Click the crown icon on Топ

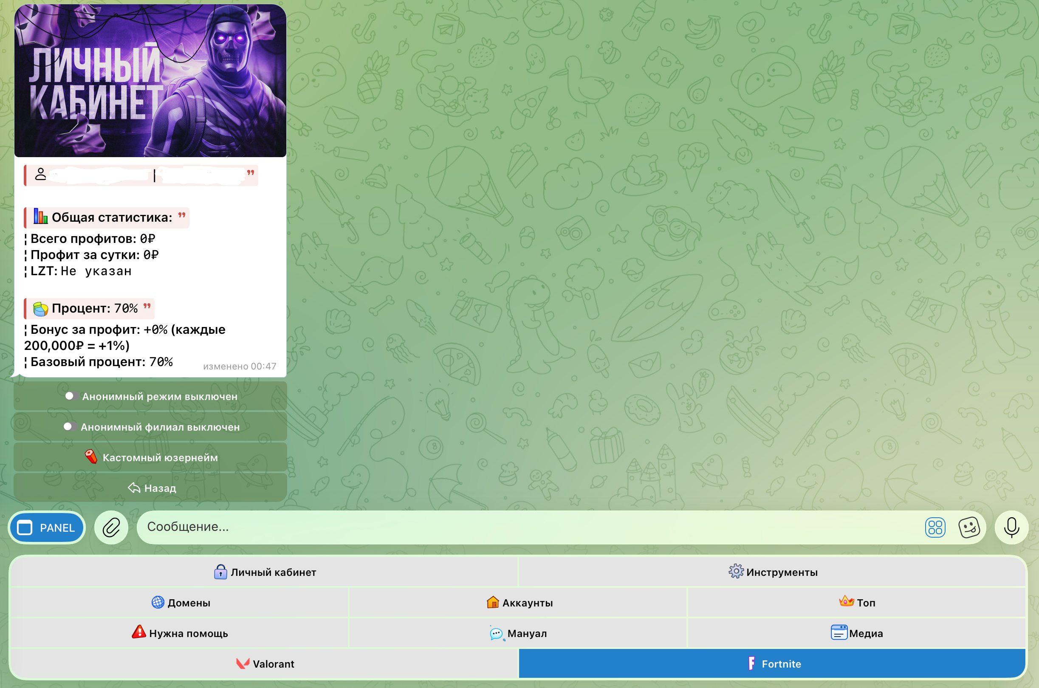point(847,601)
